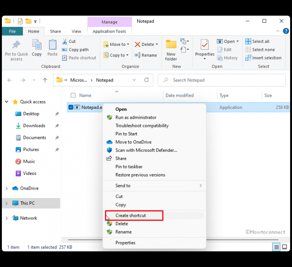Viewport: 292px width, 267px height.
Task: Click History in the Open group
Action: click(227, 58)
